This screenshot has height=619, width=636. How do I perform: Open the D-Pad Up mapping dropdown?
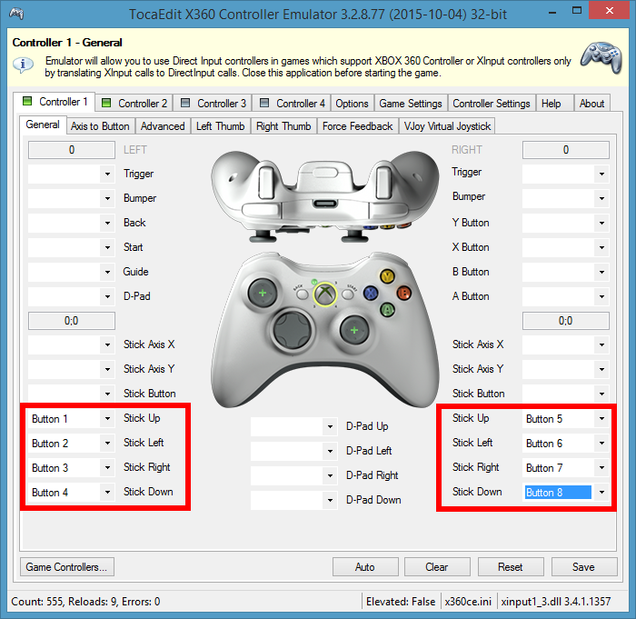tap(330, 426)
